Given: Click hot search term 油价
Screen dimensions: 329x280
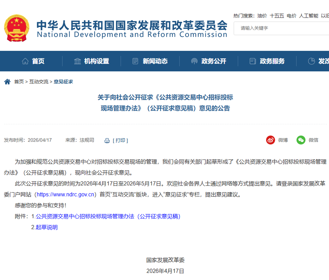Looking at the screenshot, I should 262,16.
